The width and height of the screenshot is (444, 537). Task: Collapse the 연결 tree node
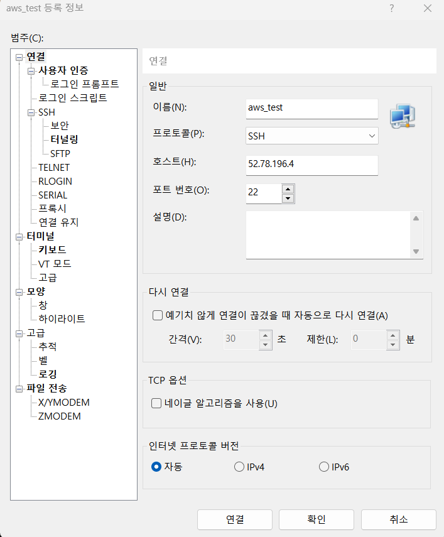(x=19, y=57)
